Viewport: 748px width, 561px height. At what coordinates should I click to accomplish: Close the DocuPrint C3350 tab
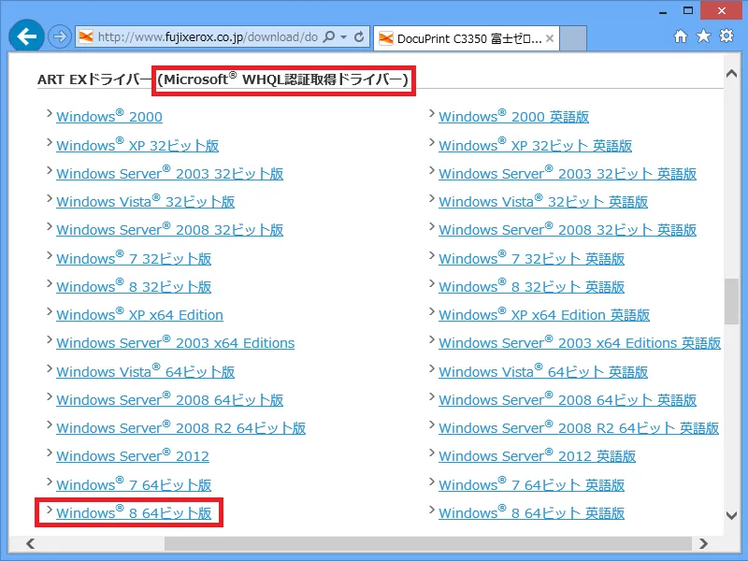(x=548, y=37)
